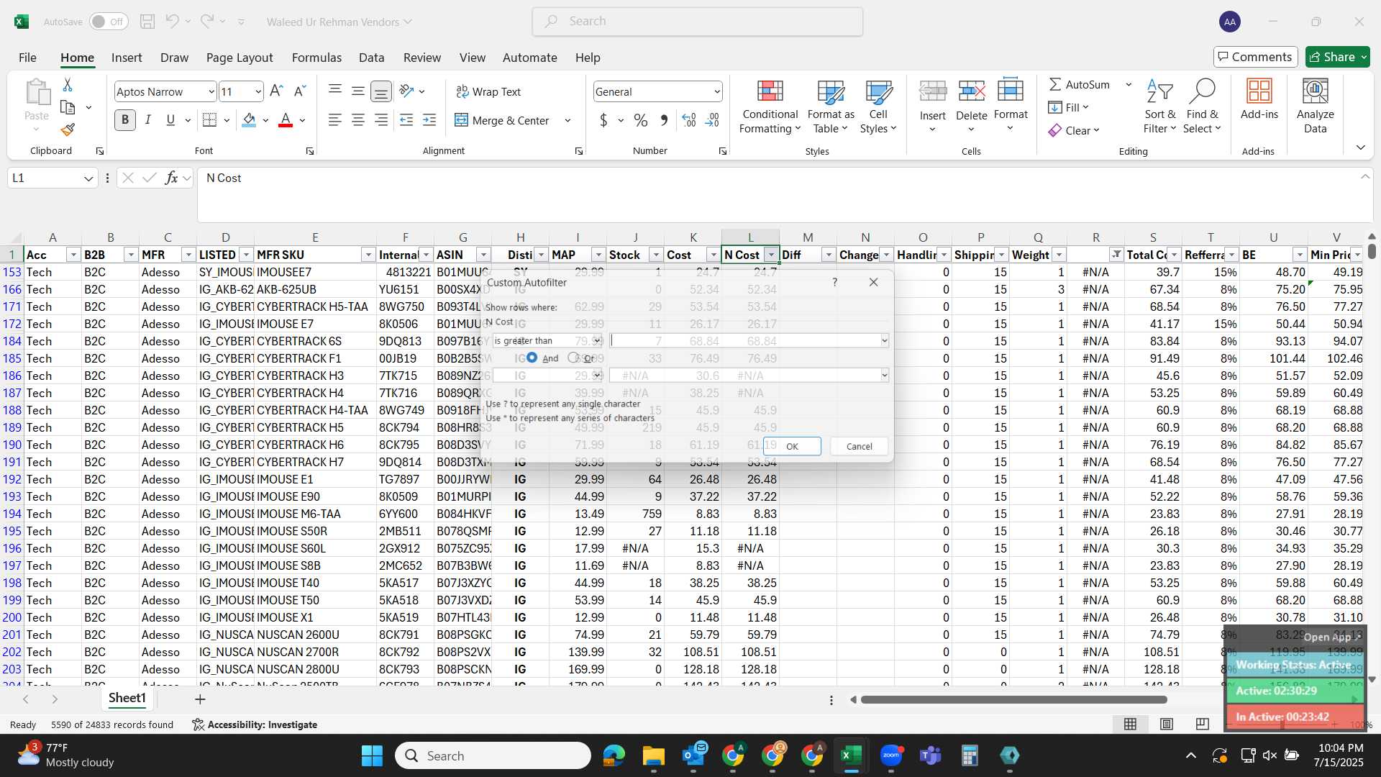The image size is (1381, 777).
Task: Click Delete cells icon
Action: pyautogui.click(x=972, y=91)
